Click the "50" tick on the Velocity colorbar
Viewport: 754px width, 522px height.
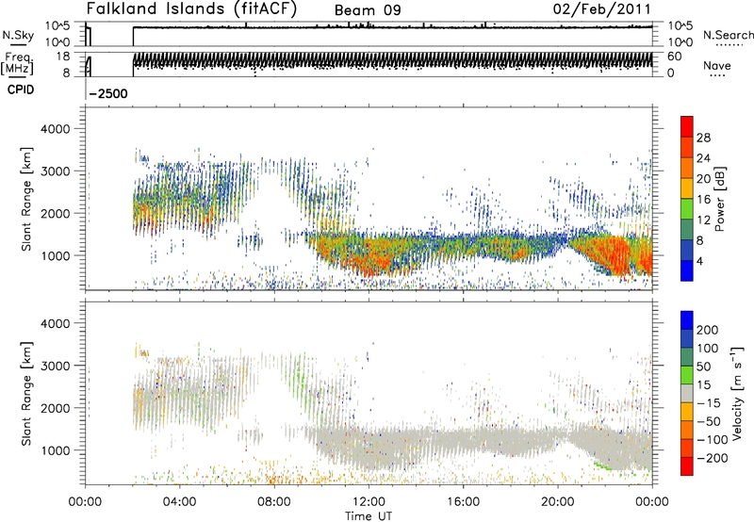coord(703,367)
